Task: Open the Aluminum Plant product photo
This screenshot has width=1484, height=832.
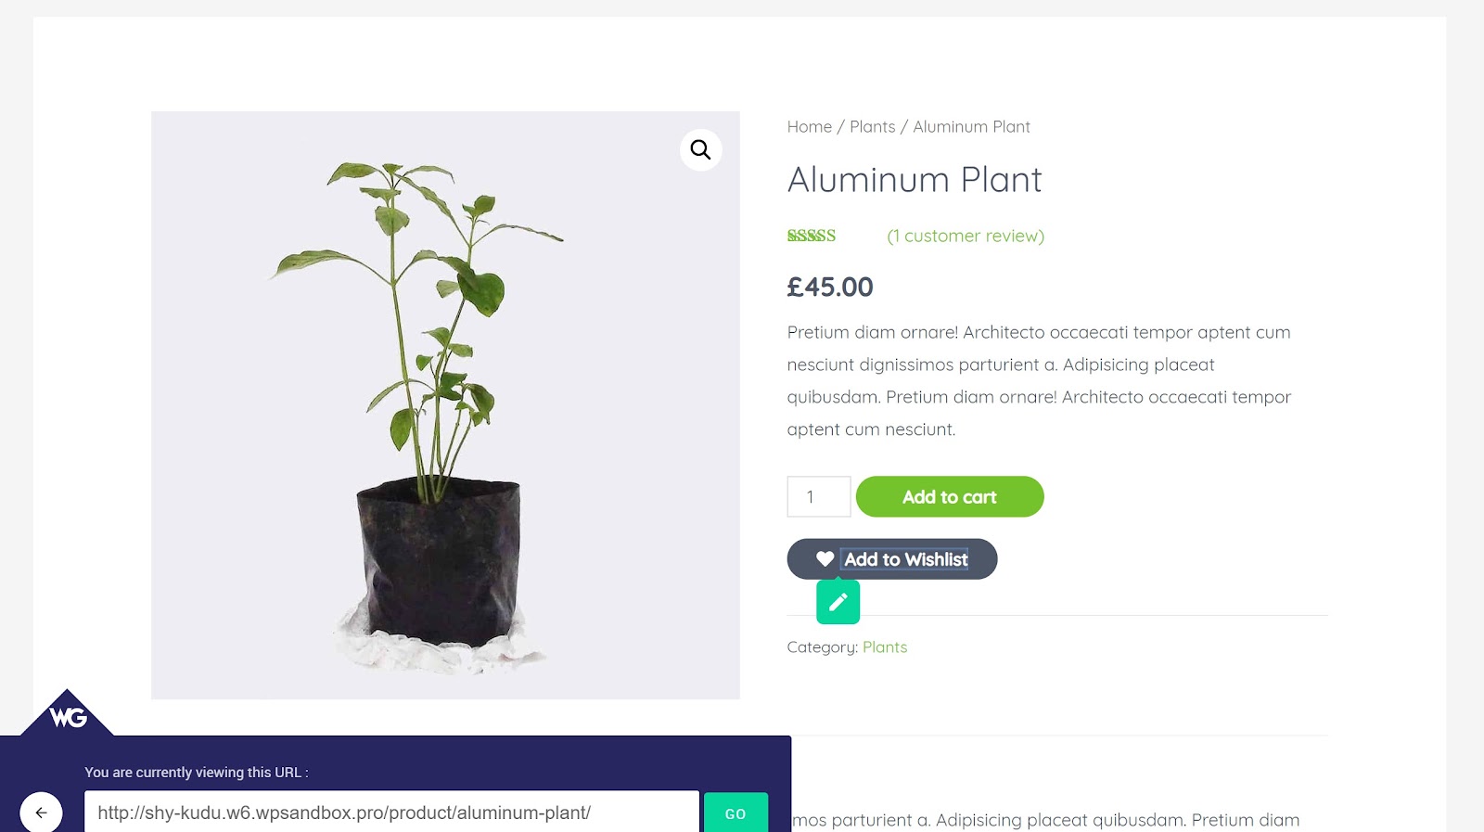Action: tap(445, 405)
